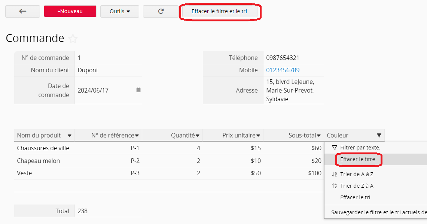The height and width of the screenshot is (224, 427).
Task: Click reference cell P-2
Action: click(109, 161)
